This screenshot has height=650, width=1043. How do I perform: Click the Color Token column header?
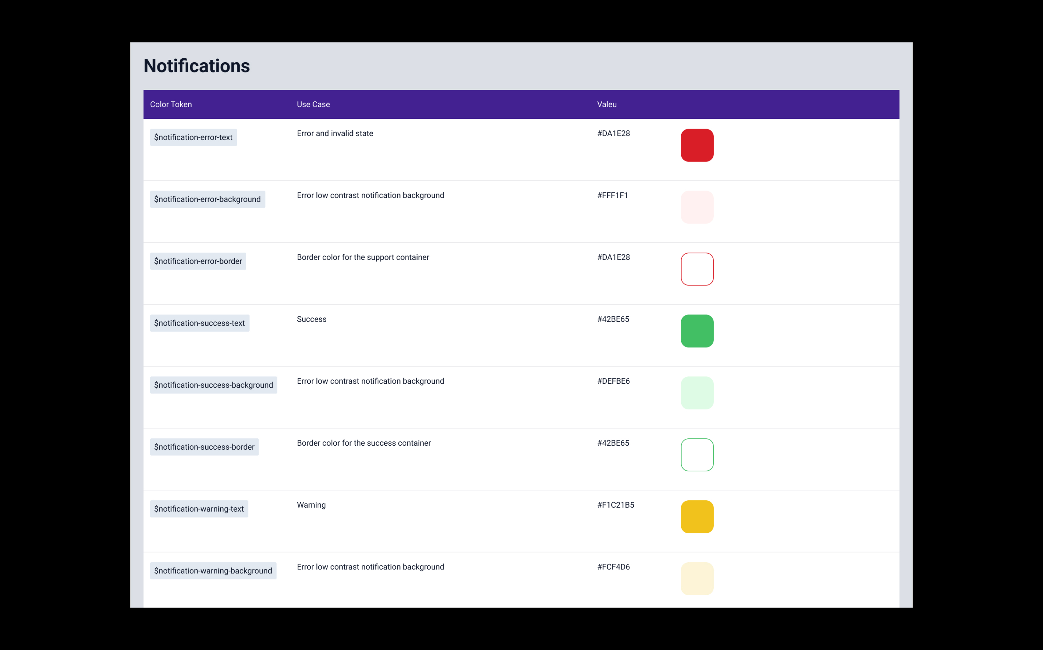click(171, 104)
